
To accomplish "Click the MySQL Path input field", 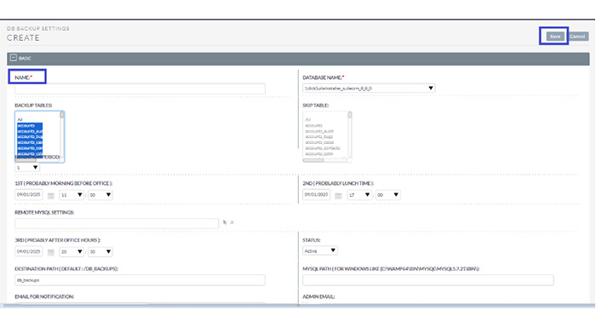I will click(x=428, y=280).
